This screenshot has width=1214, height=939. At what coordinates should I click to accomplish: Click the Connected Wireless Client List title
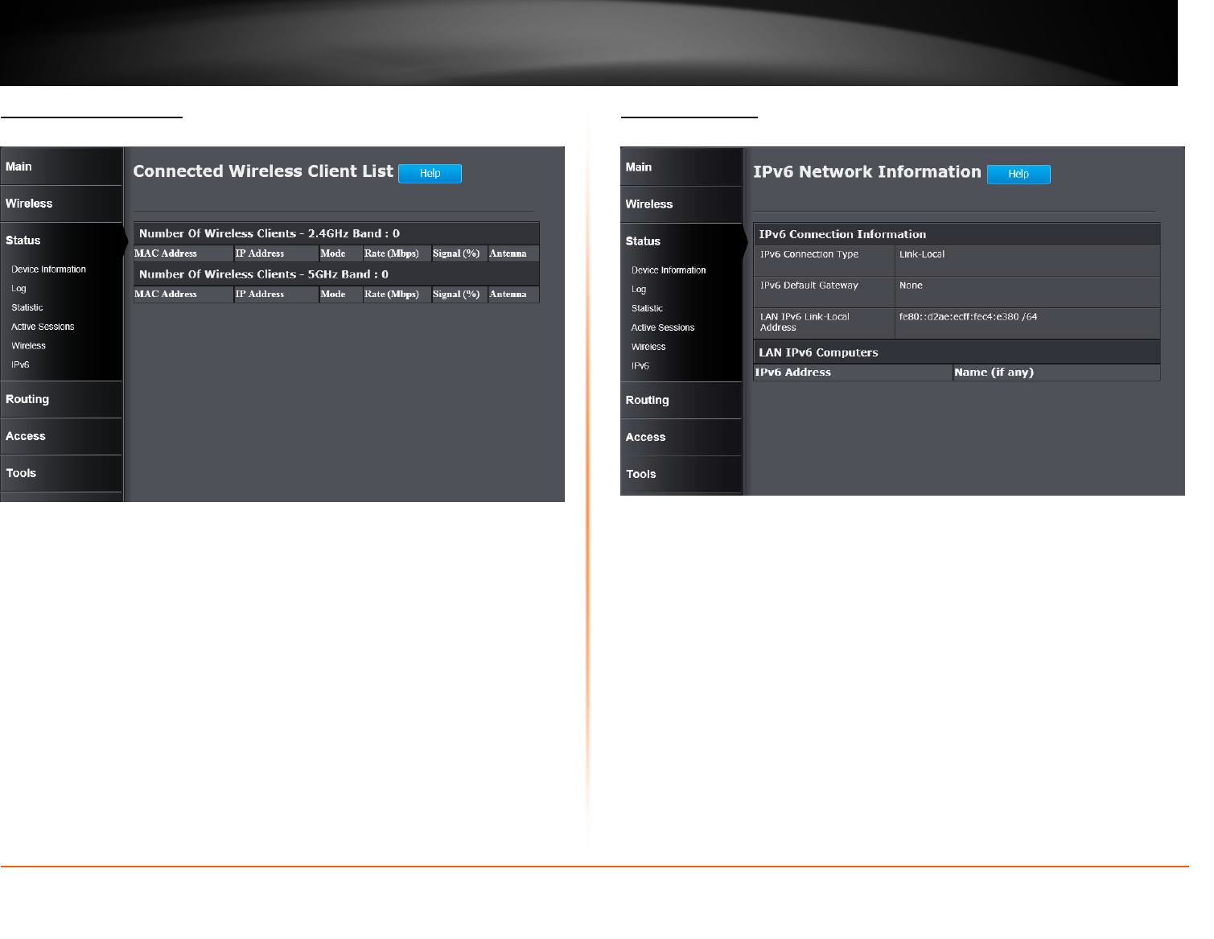263,171
